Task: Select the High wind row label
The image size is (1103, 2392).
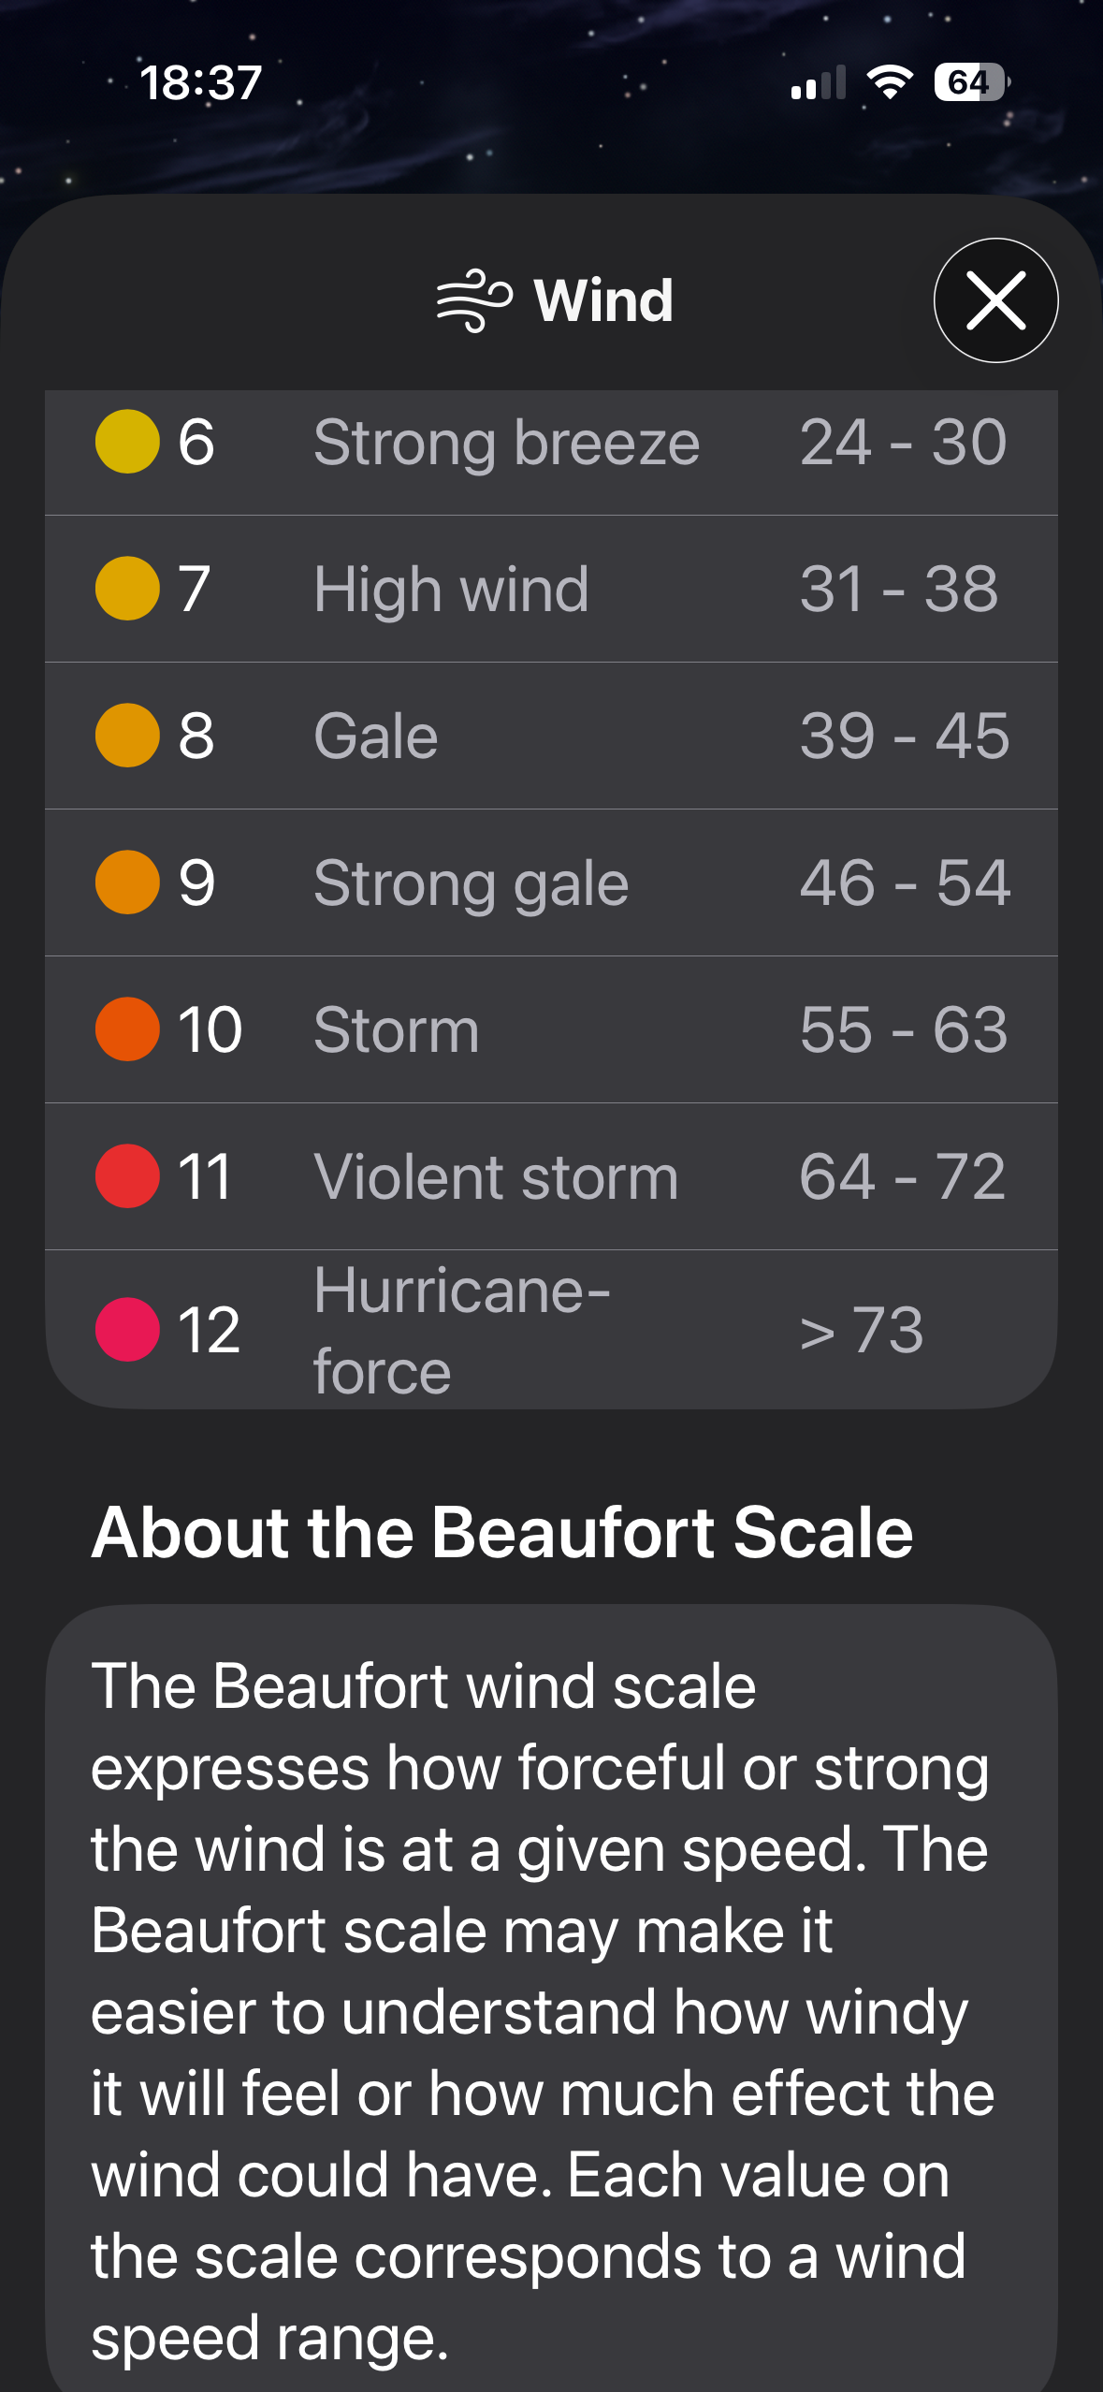Action: coord(451,589)
